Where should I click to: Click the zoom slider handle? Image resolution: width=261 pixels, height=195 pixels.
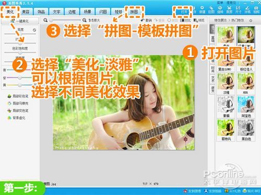tap(51, 20)
